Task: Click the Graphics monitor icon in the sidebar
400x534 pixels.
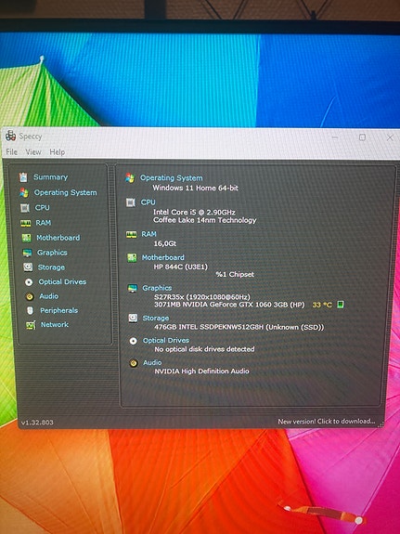Action: click(27, 253)
